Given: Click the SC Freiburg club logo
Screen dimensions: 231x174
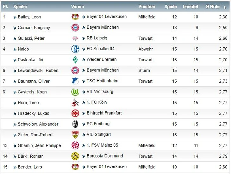Looking at the screenshot, I should pos(75,124).
